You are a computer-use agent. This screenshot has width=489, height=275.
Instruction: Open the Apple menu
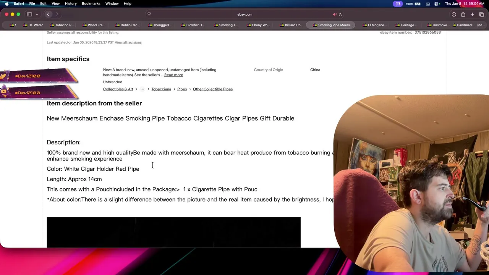[7, 4]
